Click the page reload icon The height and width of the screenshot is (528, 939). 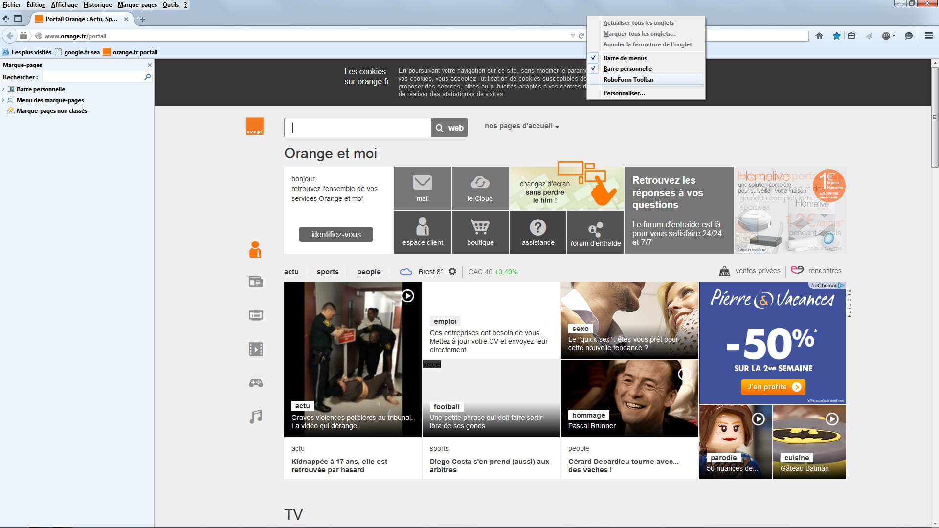coord(581,36)
